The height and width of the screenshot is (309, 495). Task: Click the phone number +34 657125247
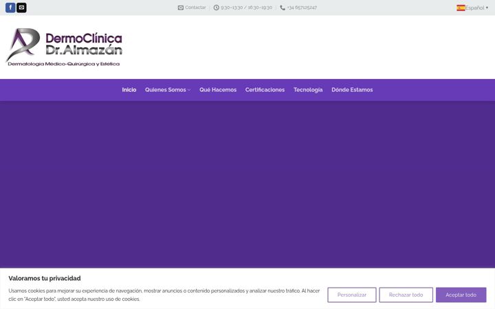click(x=298, y=8)
